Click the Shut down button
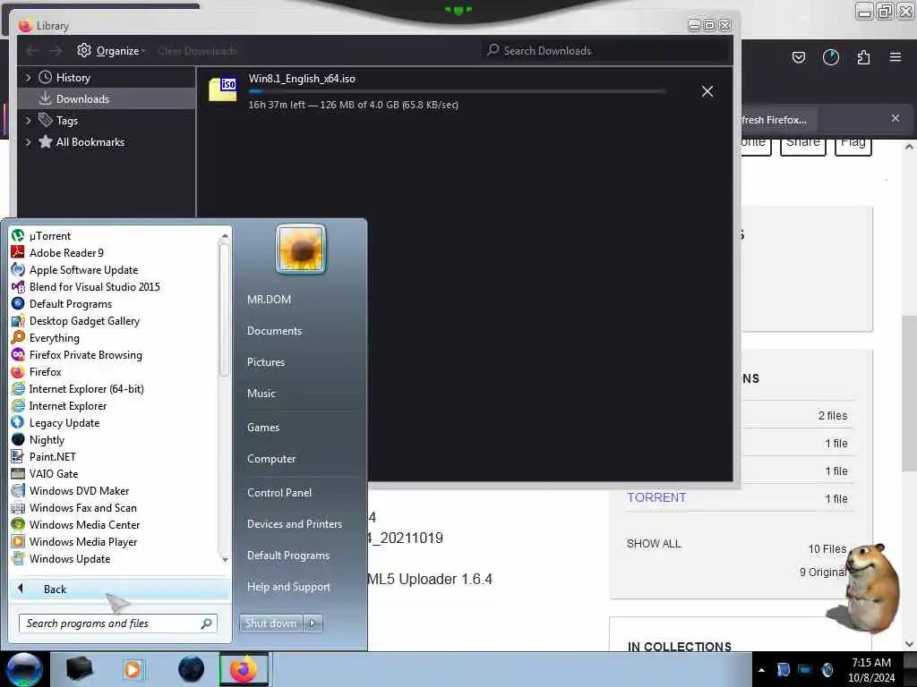The width and height of the screenshot is (917, 687). 270,623
